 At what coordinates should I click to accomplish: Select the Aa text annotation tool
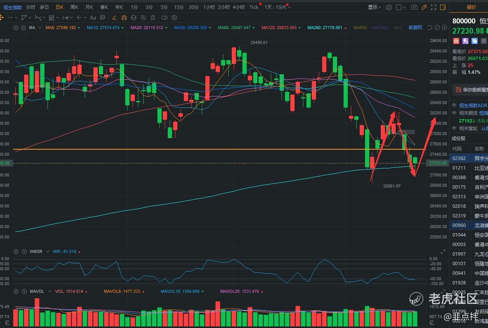93,18
